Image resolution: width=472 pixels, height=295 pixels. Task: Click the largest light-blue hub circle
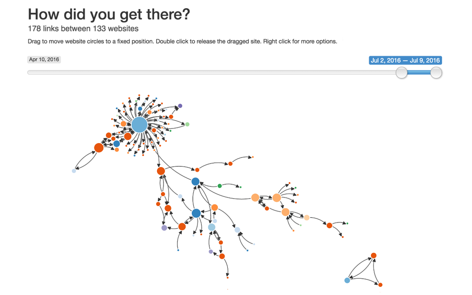click(139, 125)
